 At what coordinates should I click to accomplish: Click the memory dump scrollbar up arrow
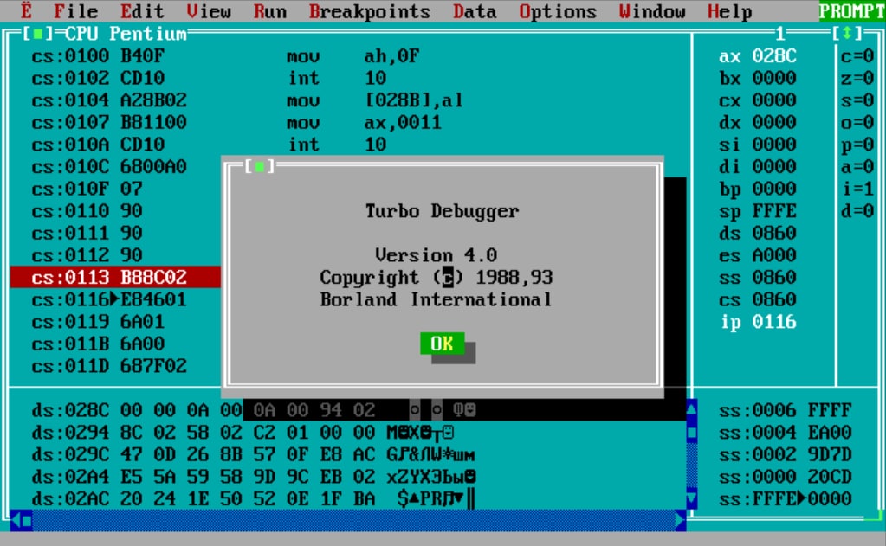[692, 410]
